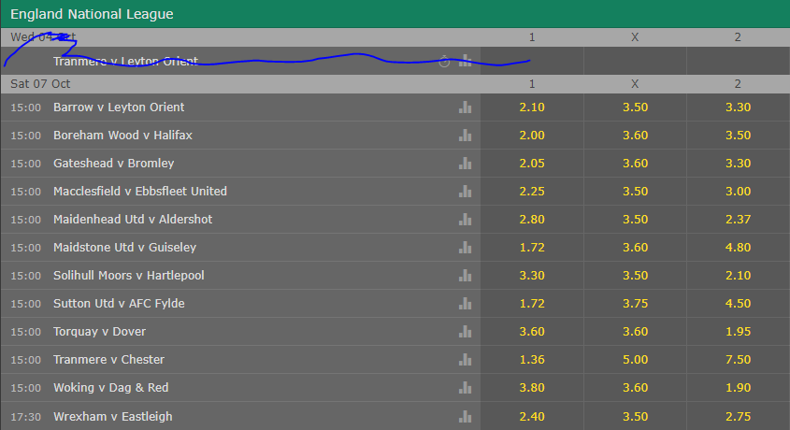This screenshot has width=790, height=430.
Task: Collapse the England National League header
Action: [x=395, y=14]
